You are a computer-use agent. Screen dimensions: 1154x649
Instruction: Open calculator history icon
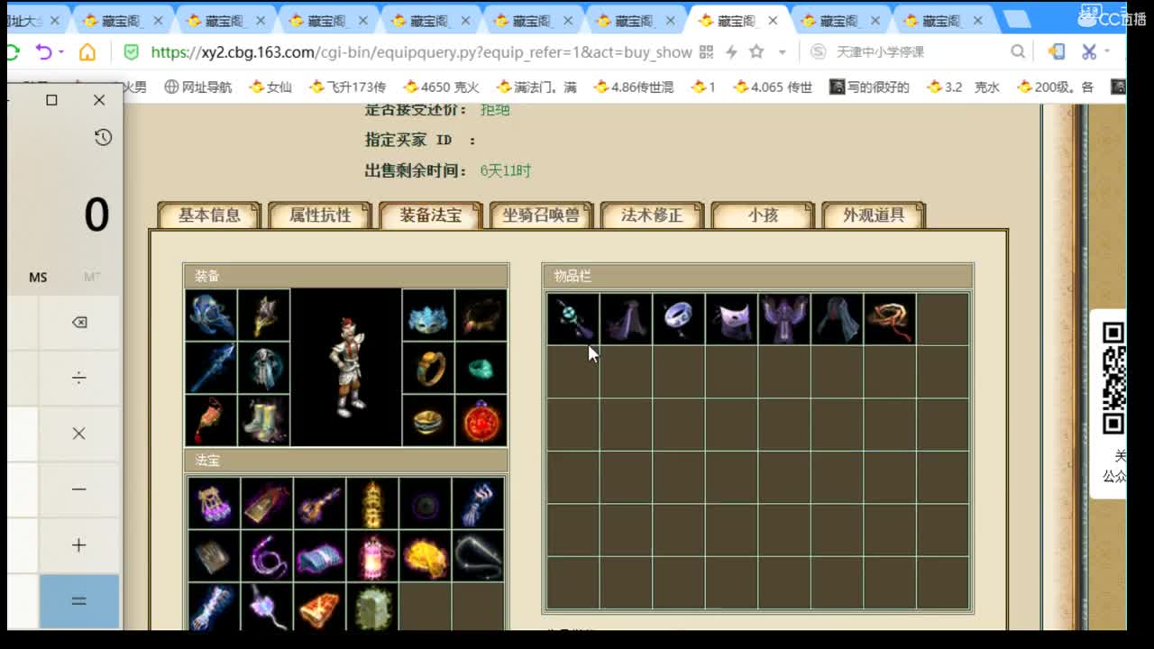click(x=103, y=137)
